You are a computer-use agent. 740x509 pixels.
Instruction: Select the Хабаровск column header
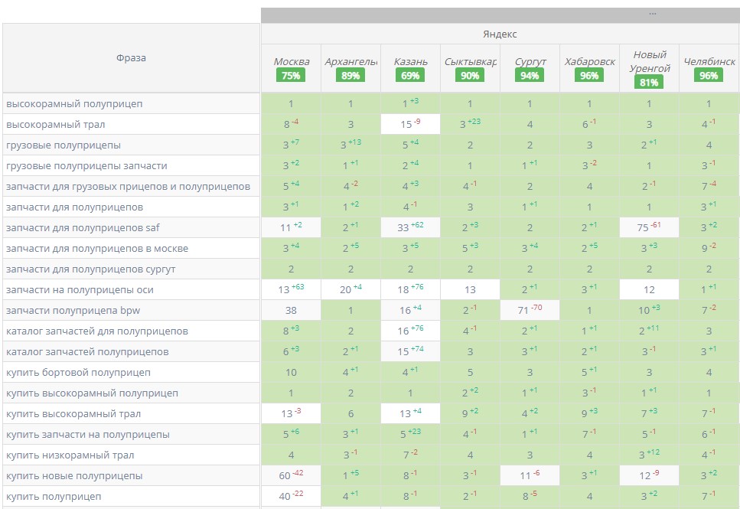pos(589,62)
